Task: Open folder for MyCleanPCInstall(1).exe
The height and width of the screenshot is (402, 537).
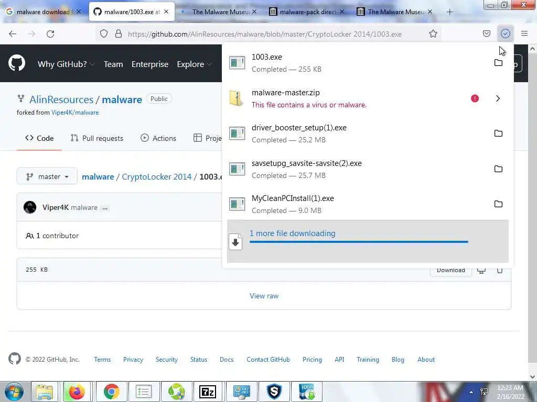Action: tap(498, 204)
